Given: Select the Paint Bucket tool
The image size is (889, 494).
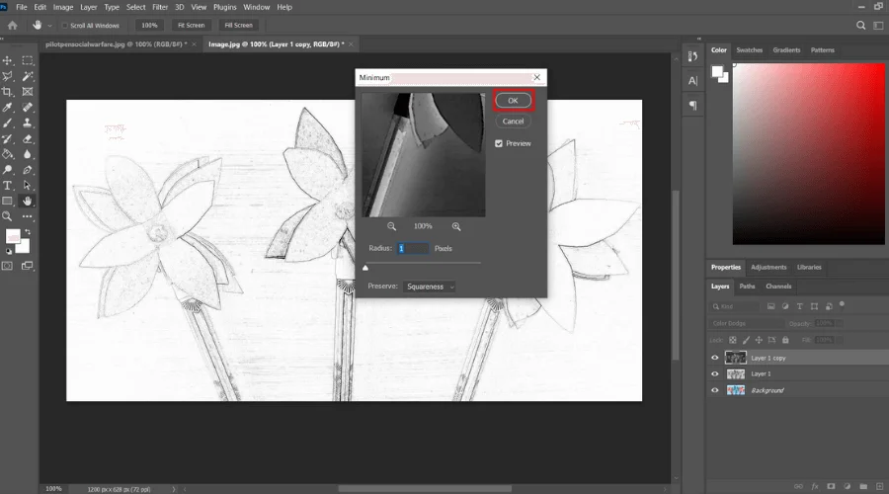Looking at the screenshot, I should [x=7, y=154].
